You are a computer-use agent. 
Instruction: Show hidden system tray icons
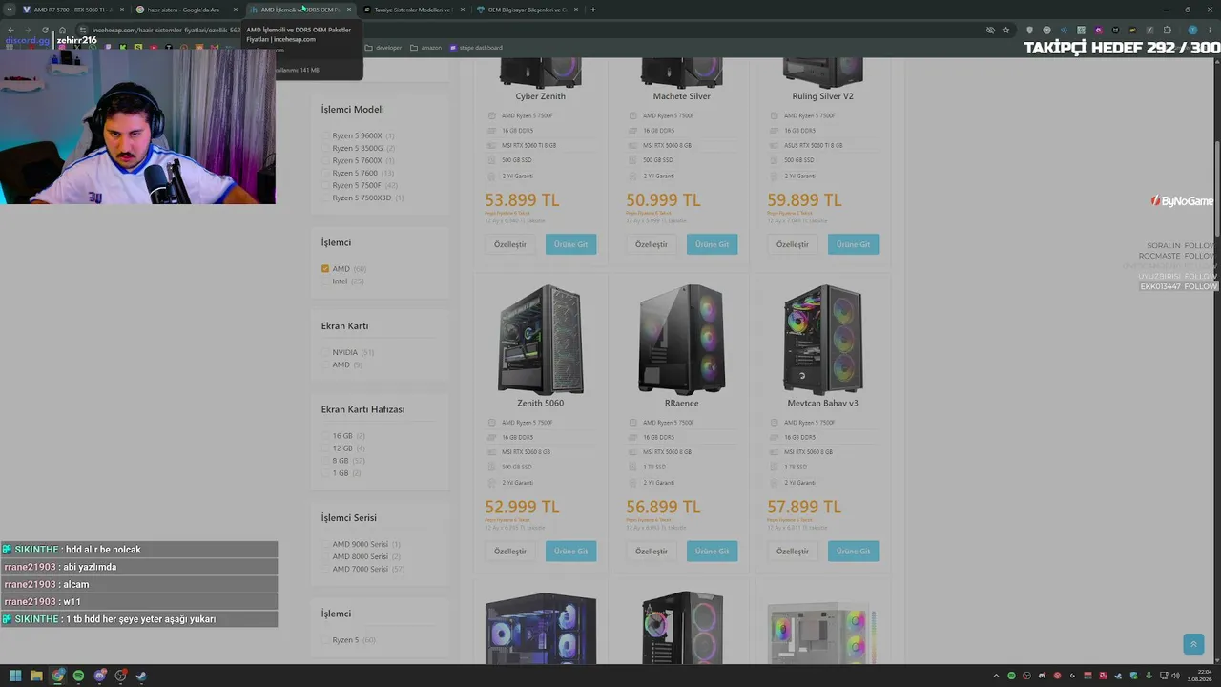pyautogui.click(x=996, y=676)
